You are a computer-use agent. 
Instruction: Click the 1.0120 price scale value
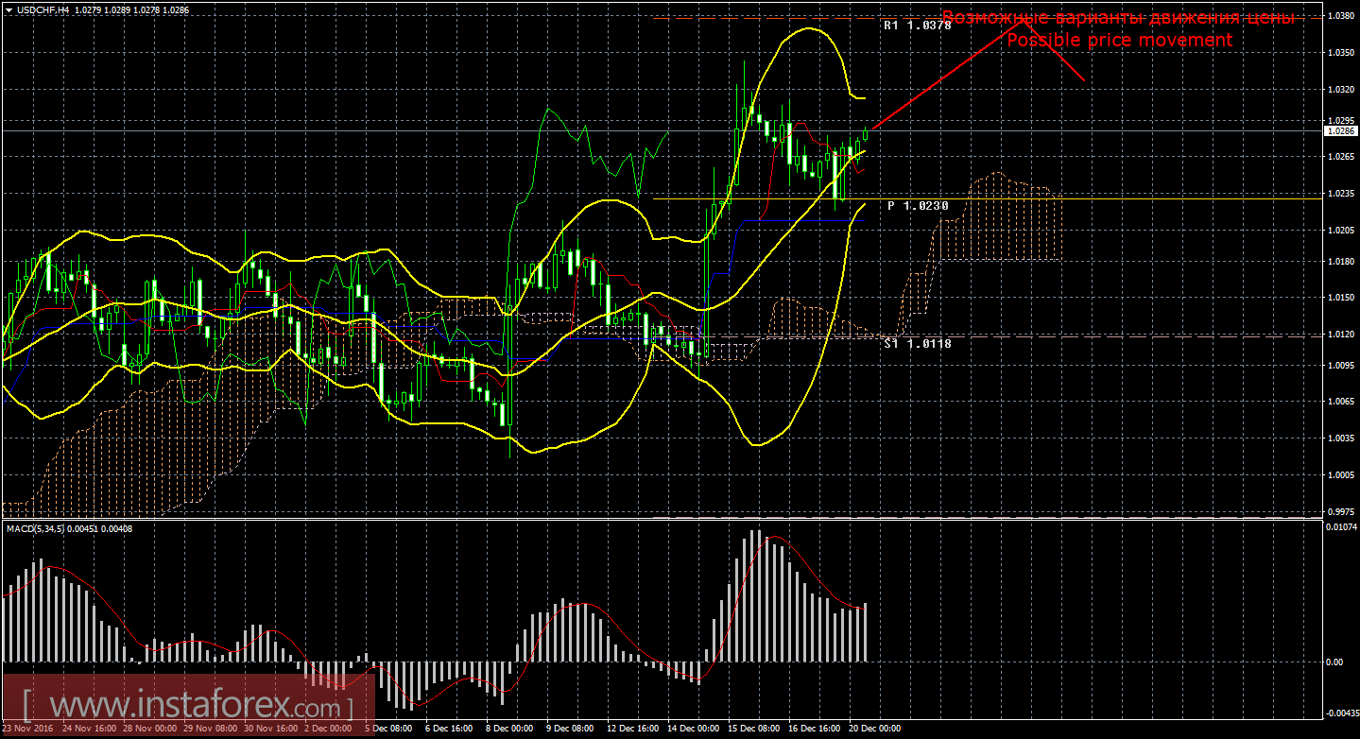(x=1339, y=335)
